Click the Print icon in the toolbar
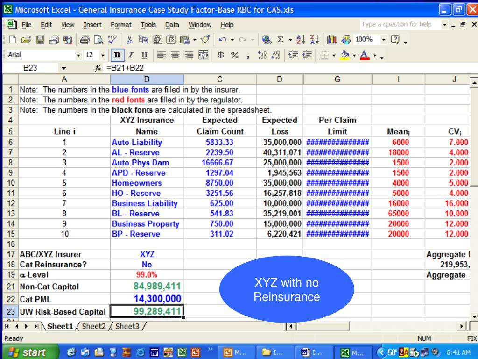This screenshot has height=359, width=478. point(84,39)
